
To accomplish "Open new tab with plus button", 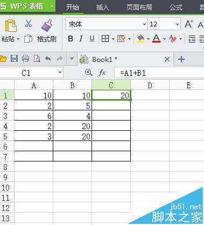I will [181, 59].
